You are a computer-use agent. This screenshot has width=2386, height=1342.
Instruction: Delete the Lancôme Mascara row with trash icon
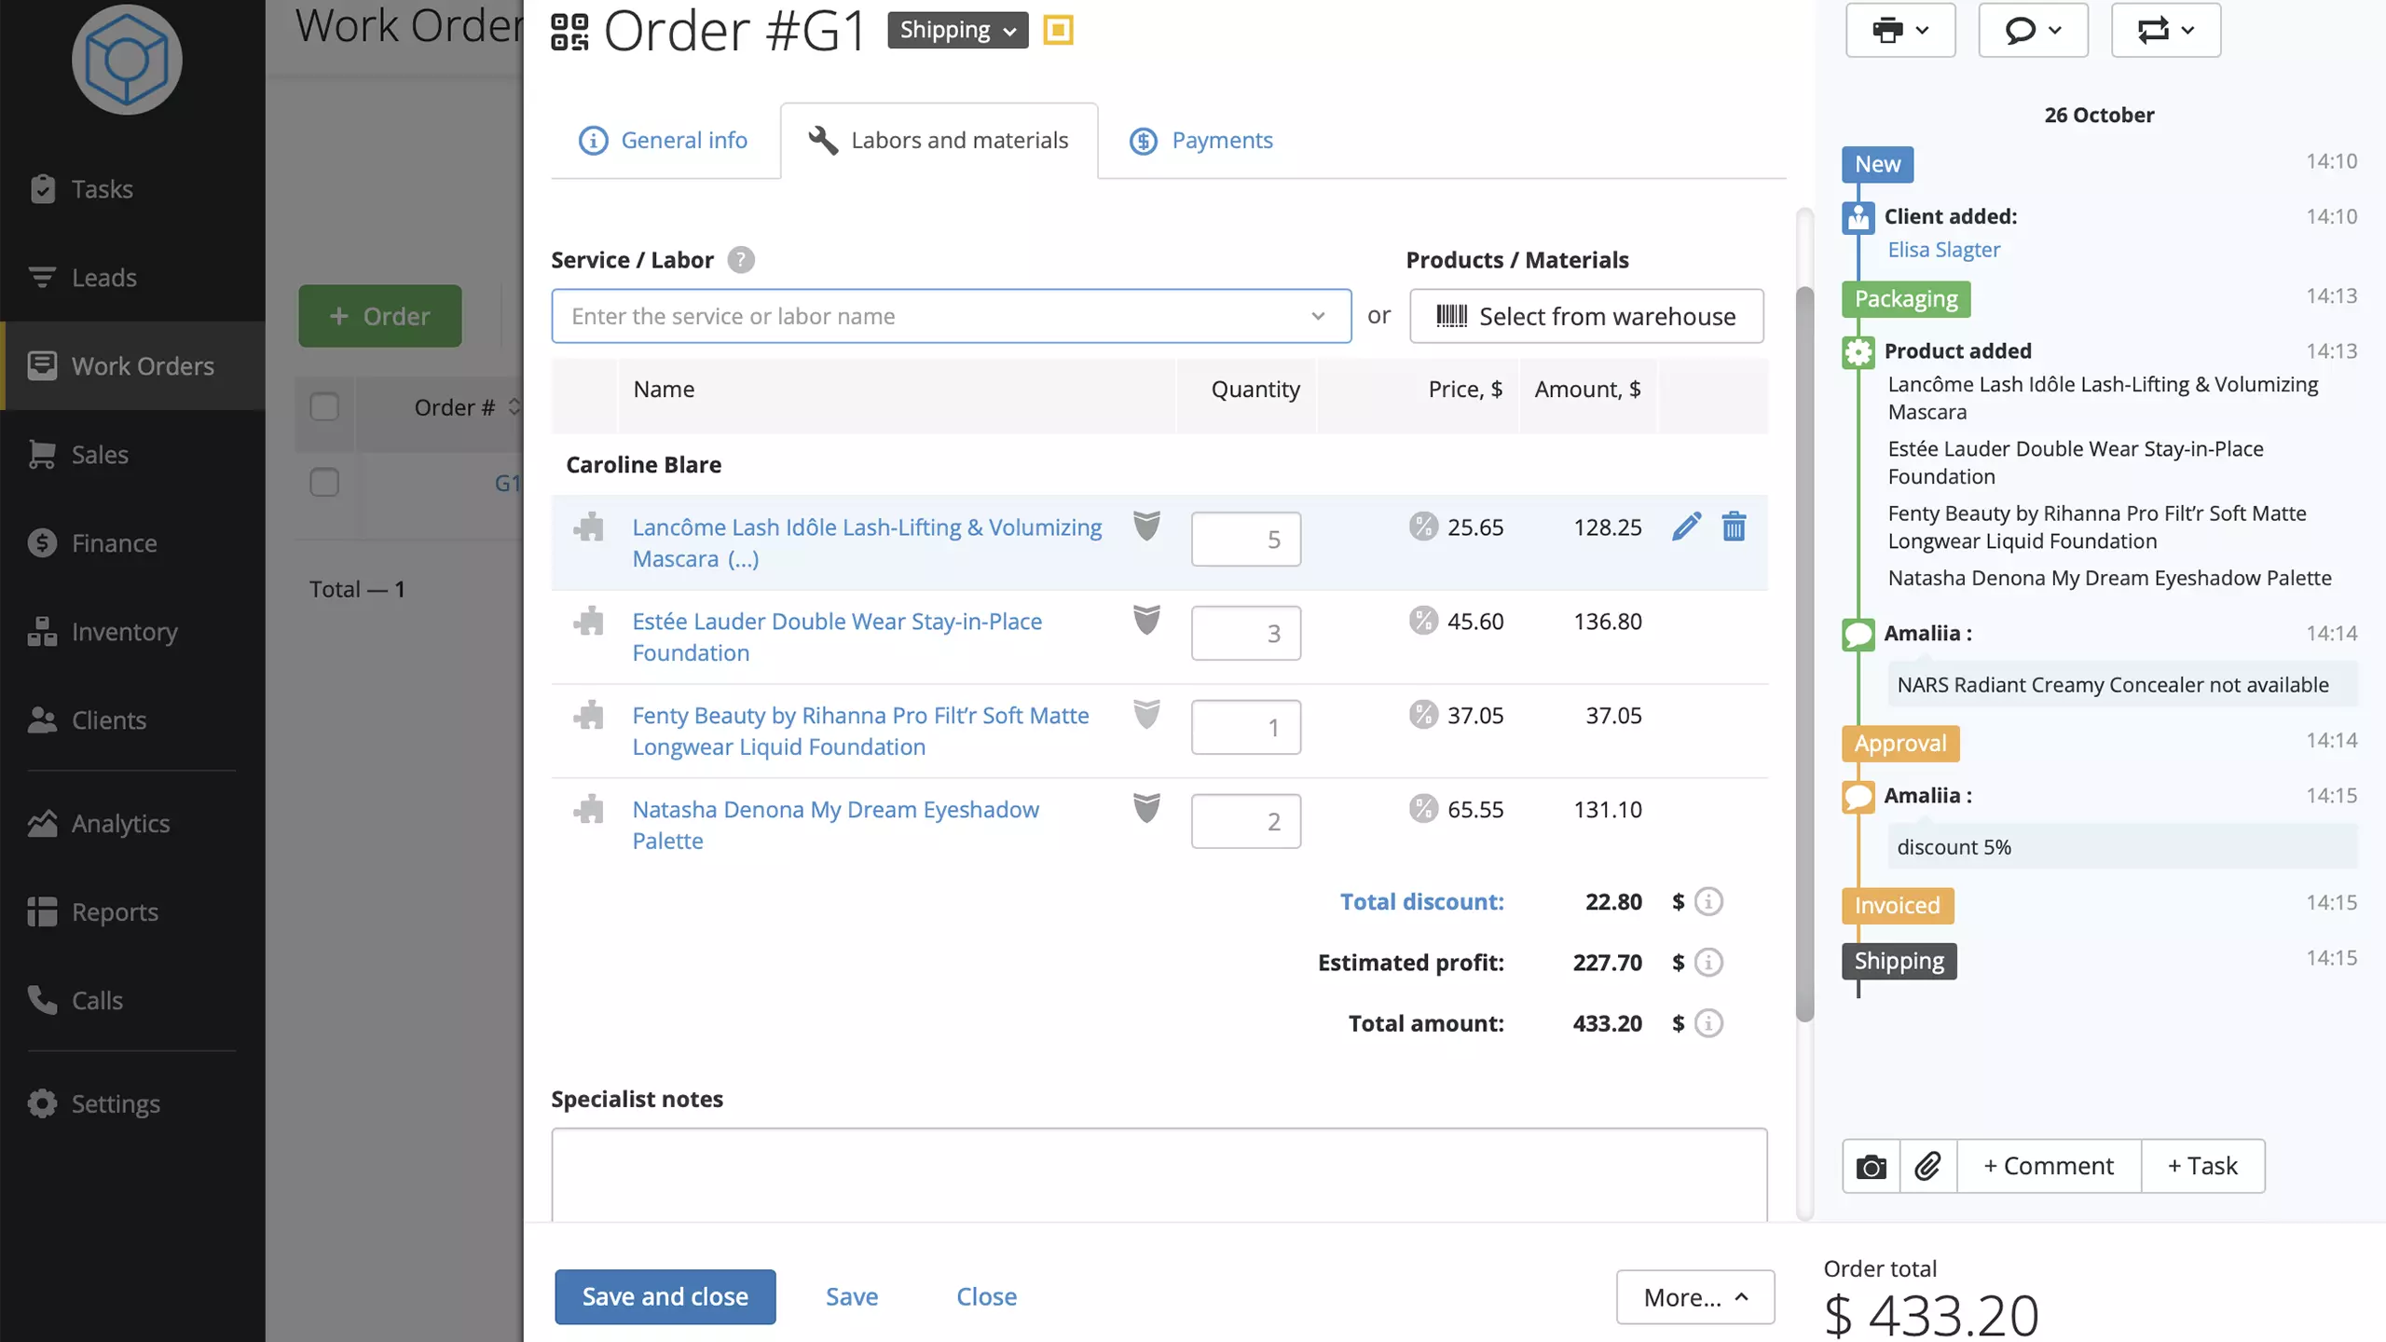(x=1734, y=527)
